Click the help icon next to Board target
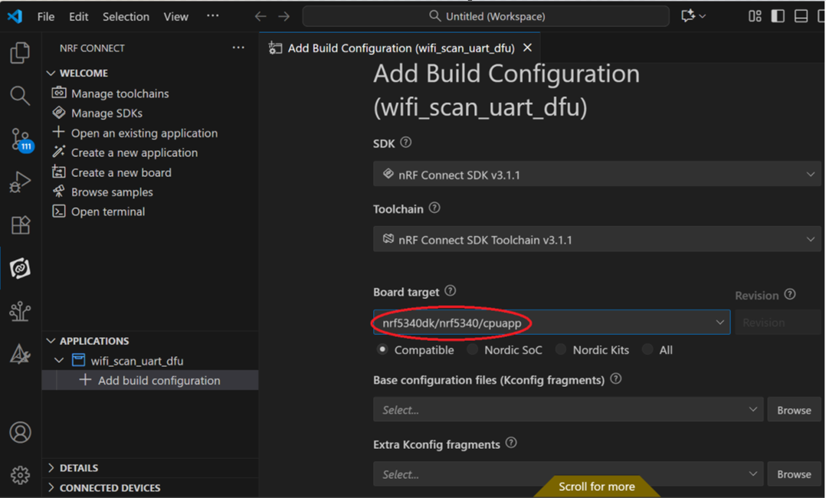Viewport: 826px width, 498px height. [451, 291]
